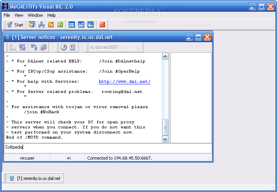Click the window with green arrow icon
Image resolution: width=277 pixels, height=192 pixels.
coord(91,25)
